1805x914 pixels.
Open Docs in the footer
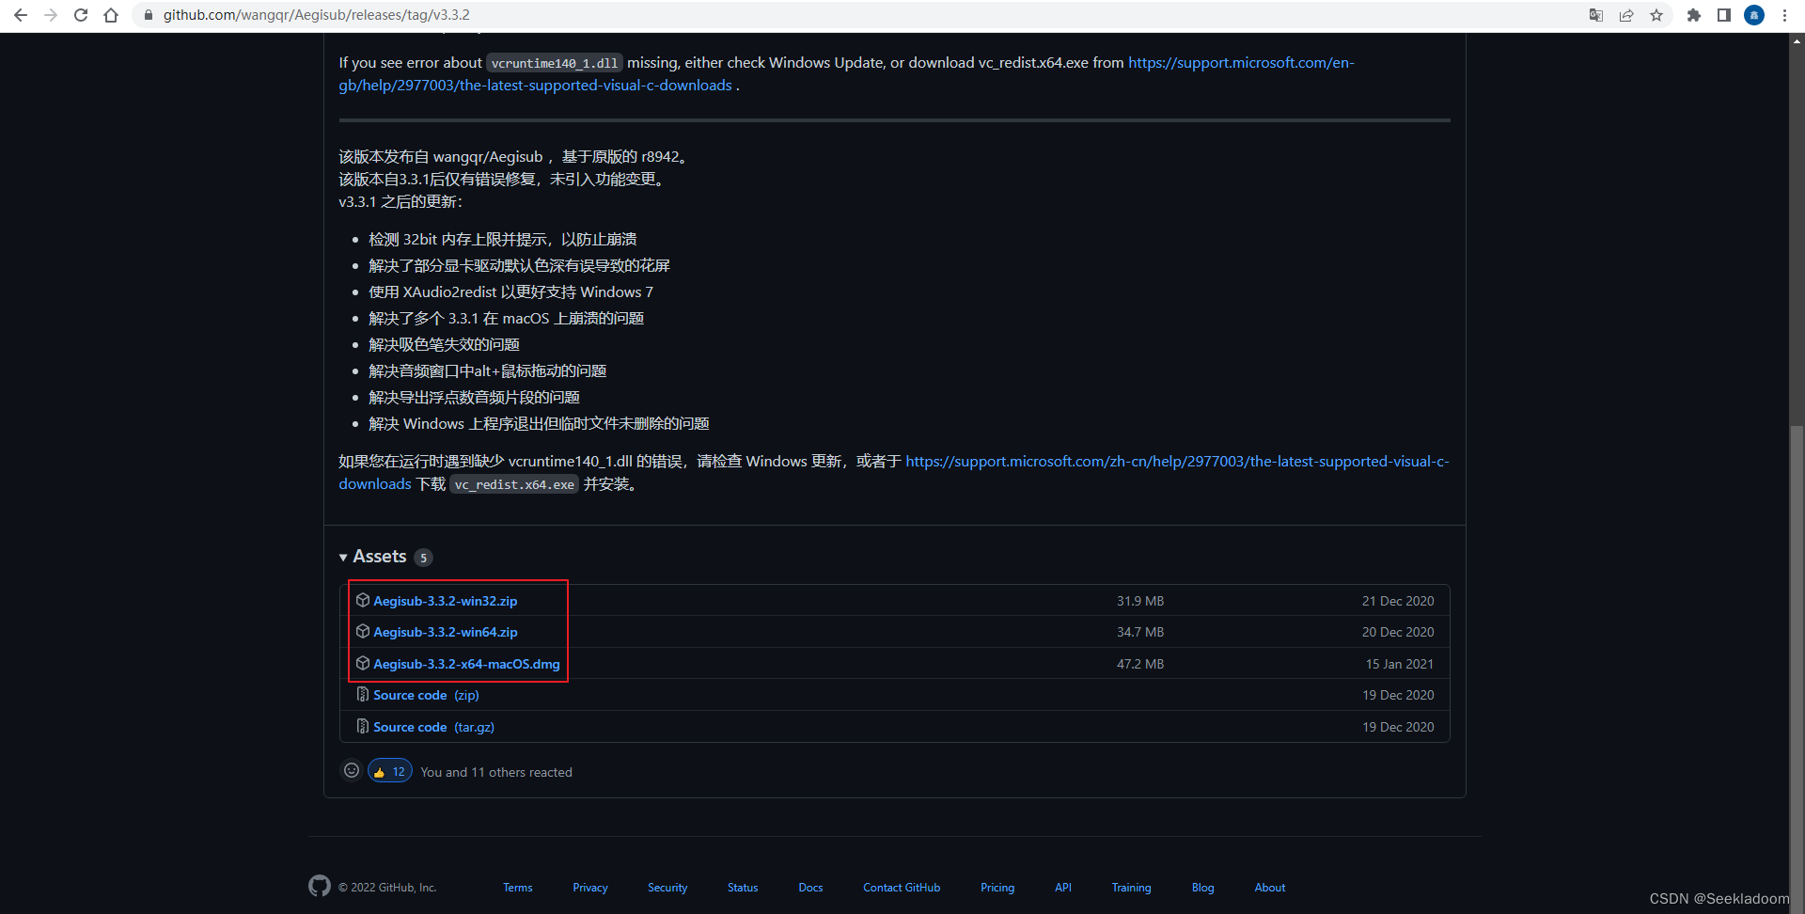point(810,888)
